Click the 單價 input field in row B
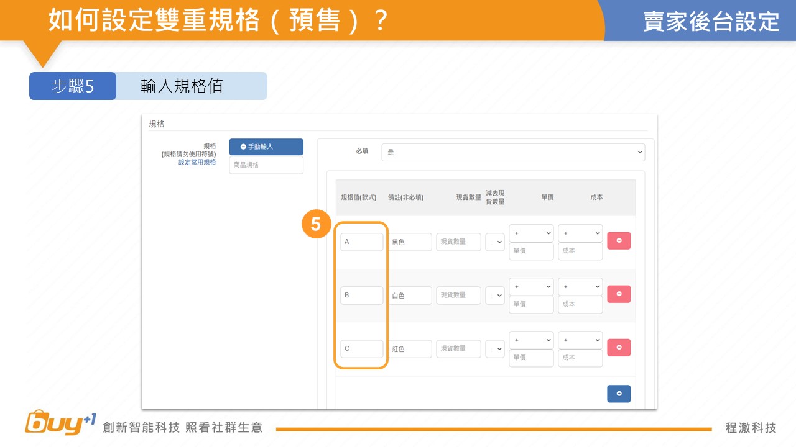The image size is (796, 447). [531, 305]
